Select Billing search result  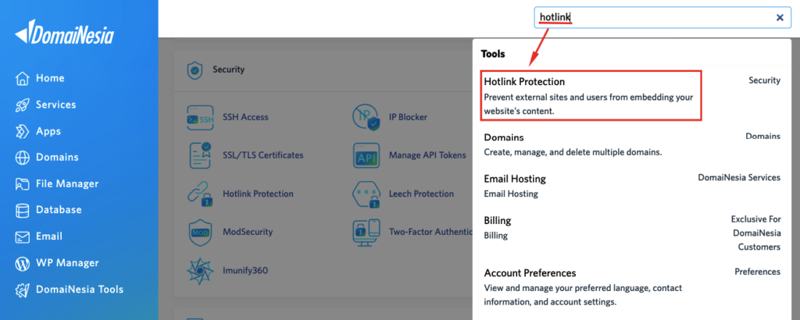tap(631, 233)
